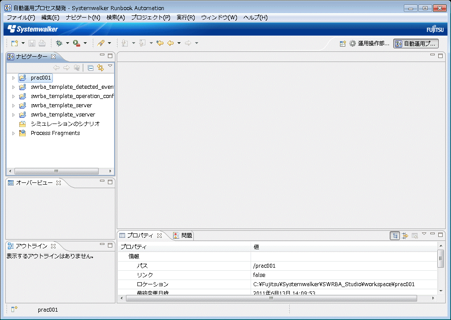Click the Print toolbar icon
The height and width of the screenshot is (320, 451).
42,43
